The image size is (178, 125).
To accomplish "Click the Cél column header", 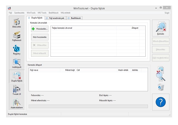I will point(96,70).
